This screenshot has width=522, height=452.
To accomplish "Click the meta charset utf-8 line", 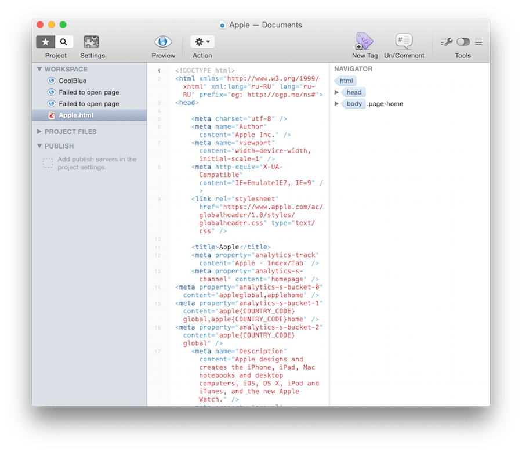I will point(239,118).
